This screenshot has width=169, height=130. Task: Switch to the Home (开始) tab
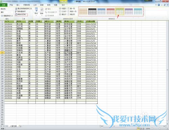[x=11, y=5]
